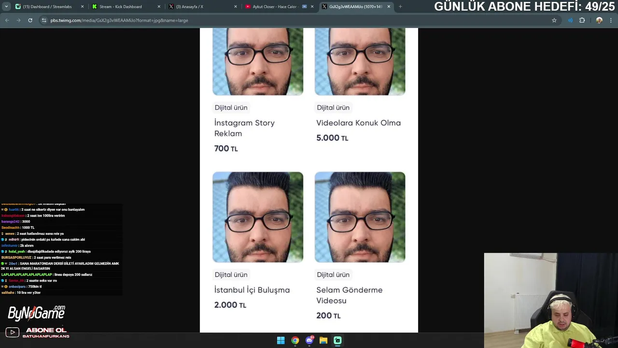Viewport: 618px width, 348px height.
Task: Open the browser extensions puzzle icon
Action: (x=582, y=20)
